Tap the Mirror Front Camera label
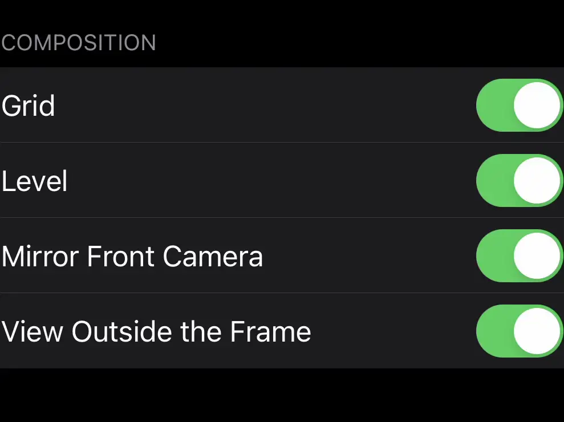Image resolution: width=564 pixels, height=422 pixels. [132, 257]
